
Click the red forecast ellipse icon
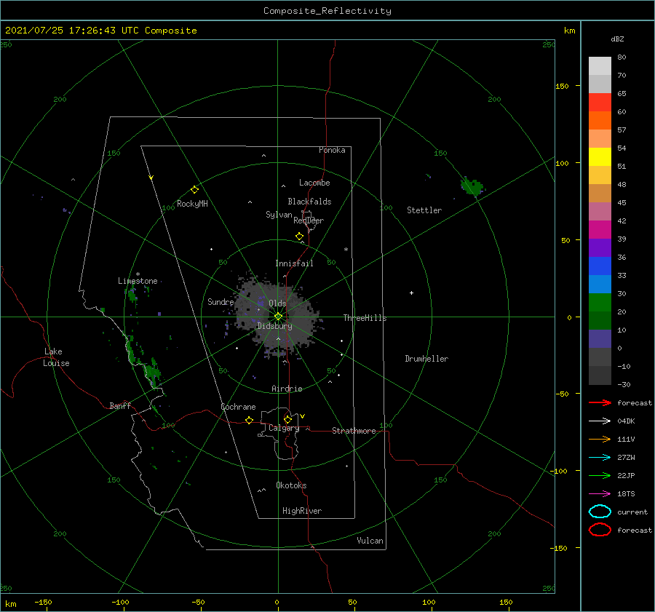pyautogui.click(x=600, y=530)
